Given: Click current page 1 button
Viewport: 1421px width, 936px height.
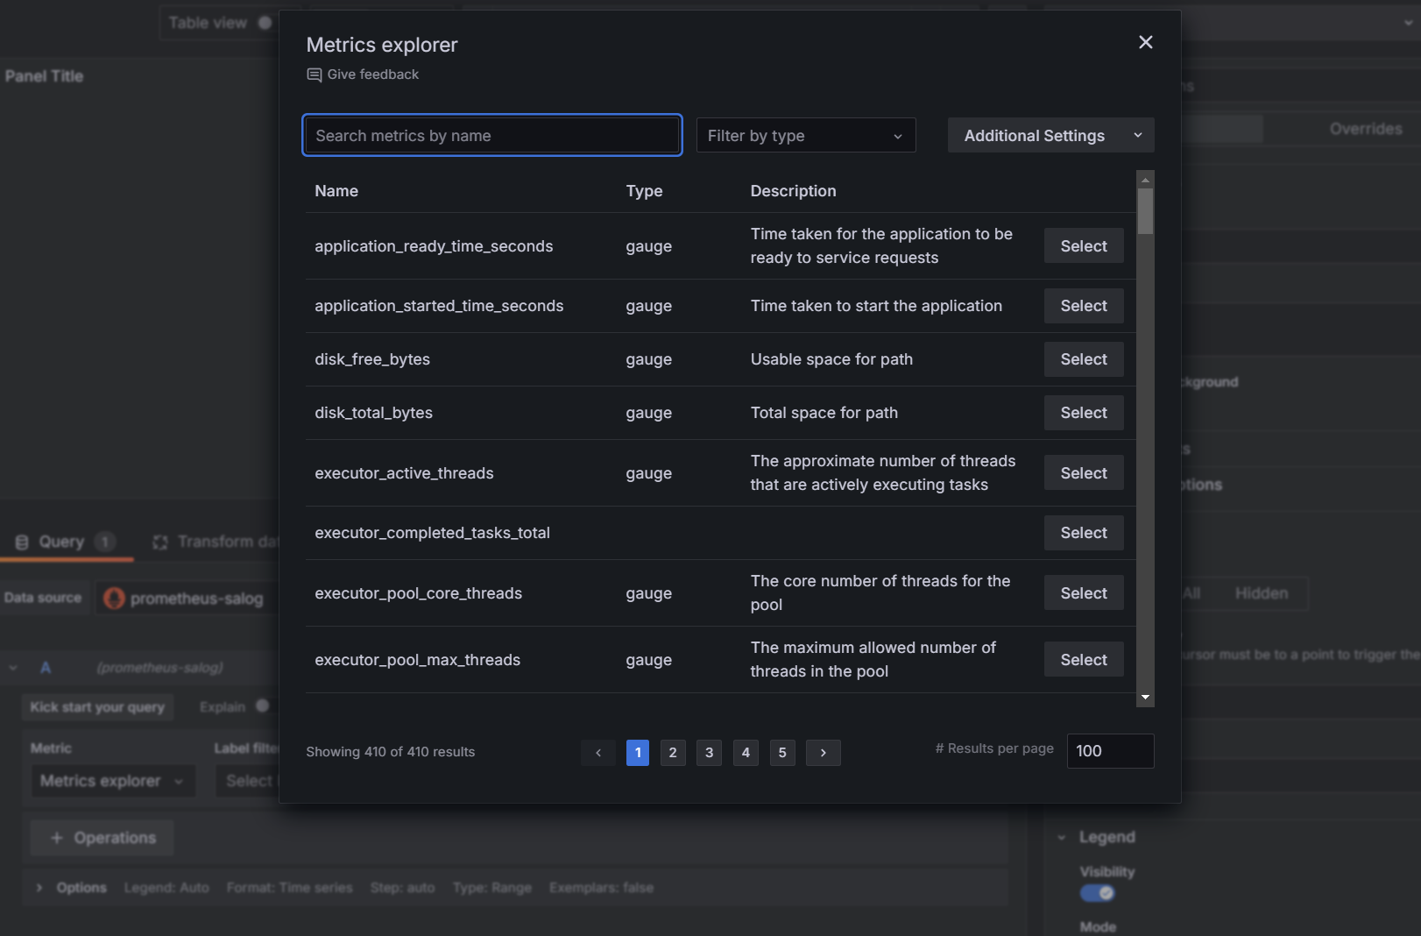Looking at the screenshot, I should click(x=638, y=753).
